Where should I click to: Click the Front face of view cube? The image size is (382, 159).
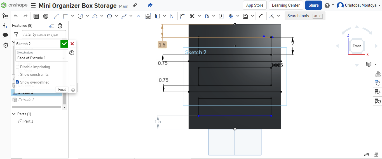pos(357,46)
